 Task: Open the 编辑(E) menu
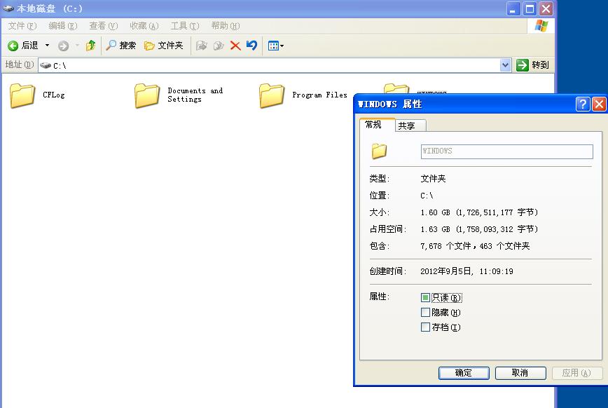(x=63, y=26)
